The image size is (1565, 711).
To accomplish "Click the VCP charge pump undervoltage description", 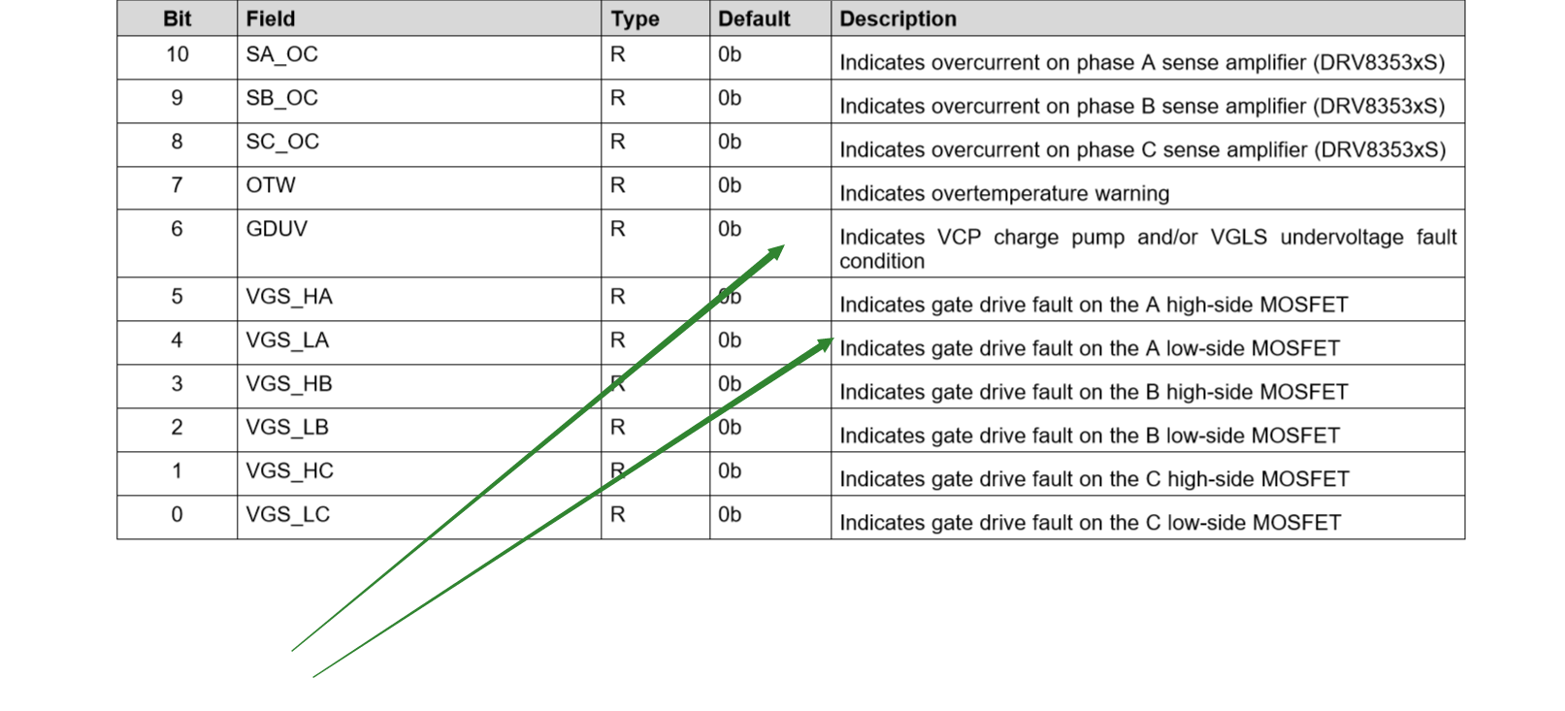I will tap(1148, 248).
